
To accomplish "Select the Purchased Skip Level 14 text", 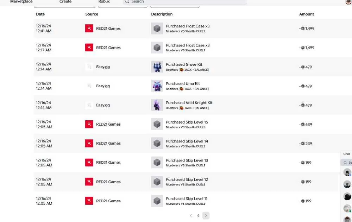I will pyautogui.click(x=187, y=141).
